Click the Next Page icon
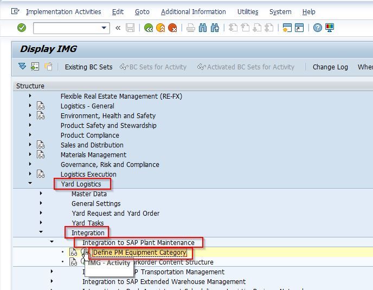The image size is (373, 290). 257,28
